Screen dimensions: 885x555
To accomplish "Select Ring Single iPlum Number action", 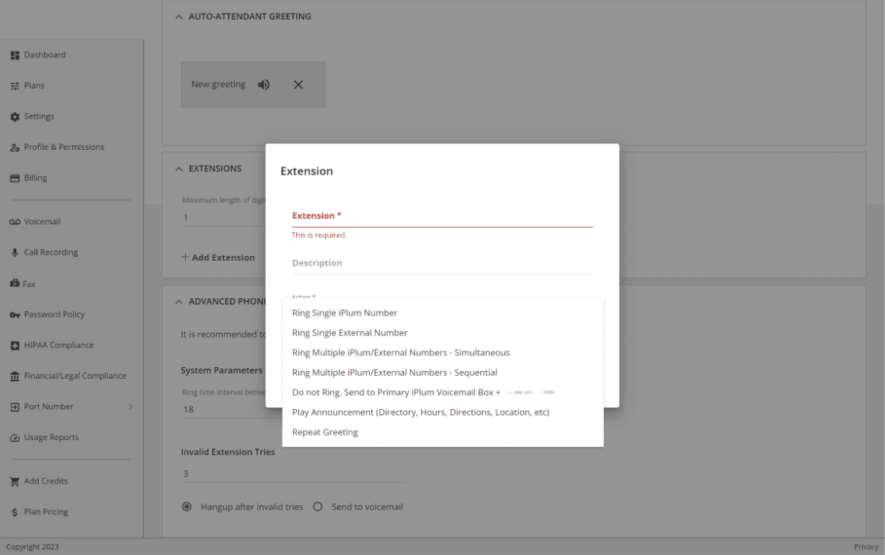I will click(344, 312).
